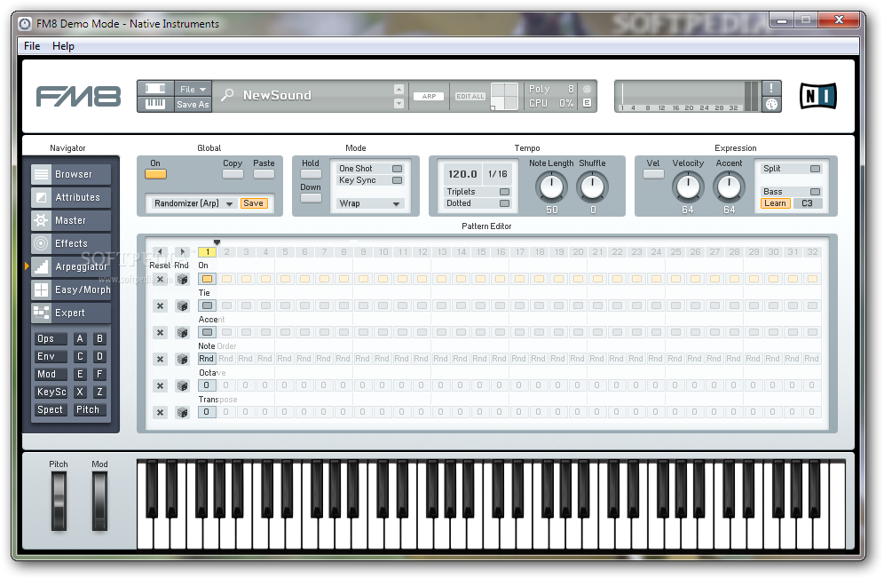The image size is (884, 579).
Task: Open the Effects page icon
Action: click(41, 243)
